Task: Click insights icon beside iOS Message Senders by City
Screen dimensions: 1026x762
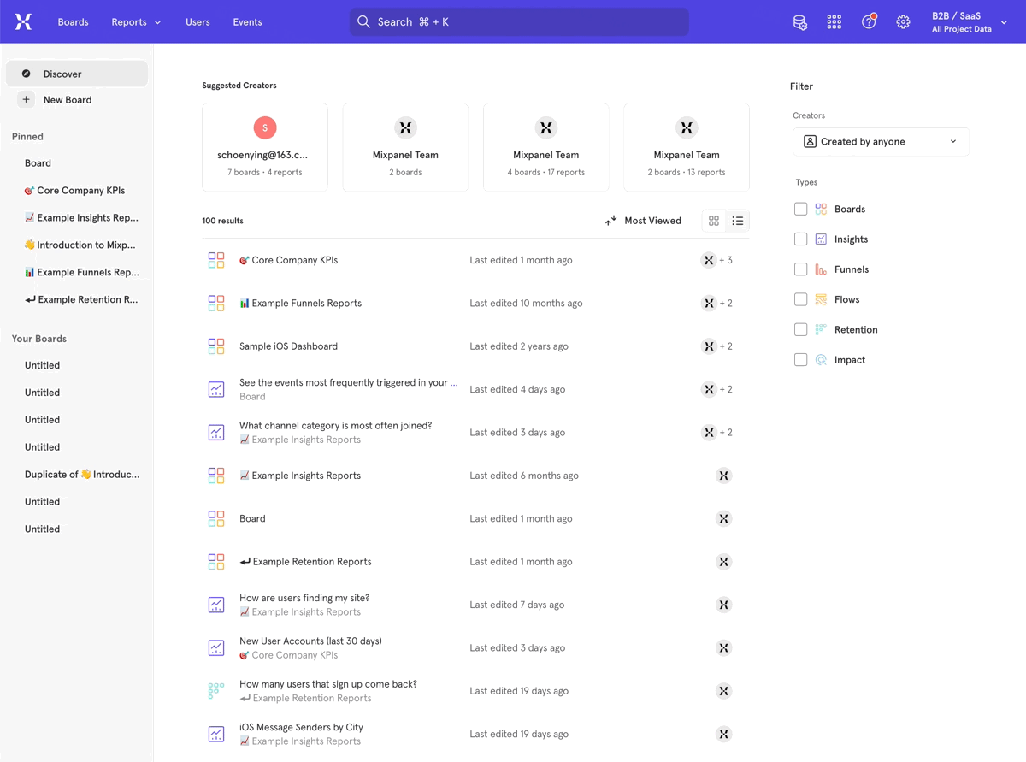Action: [x=216, y=734]
